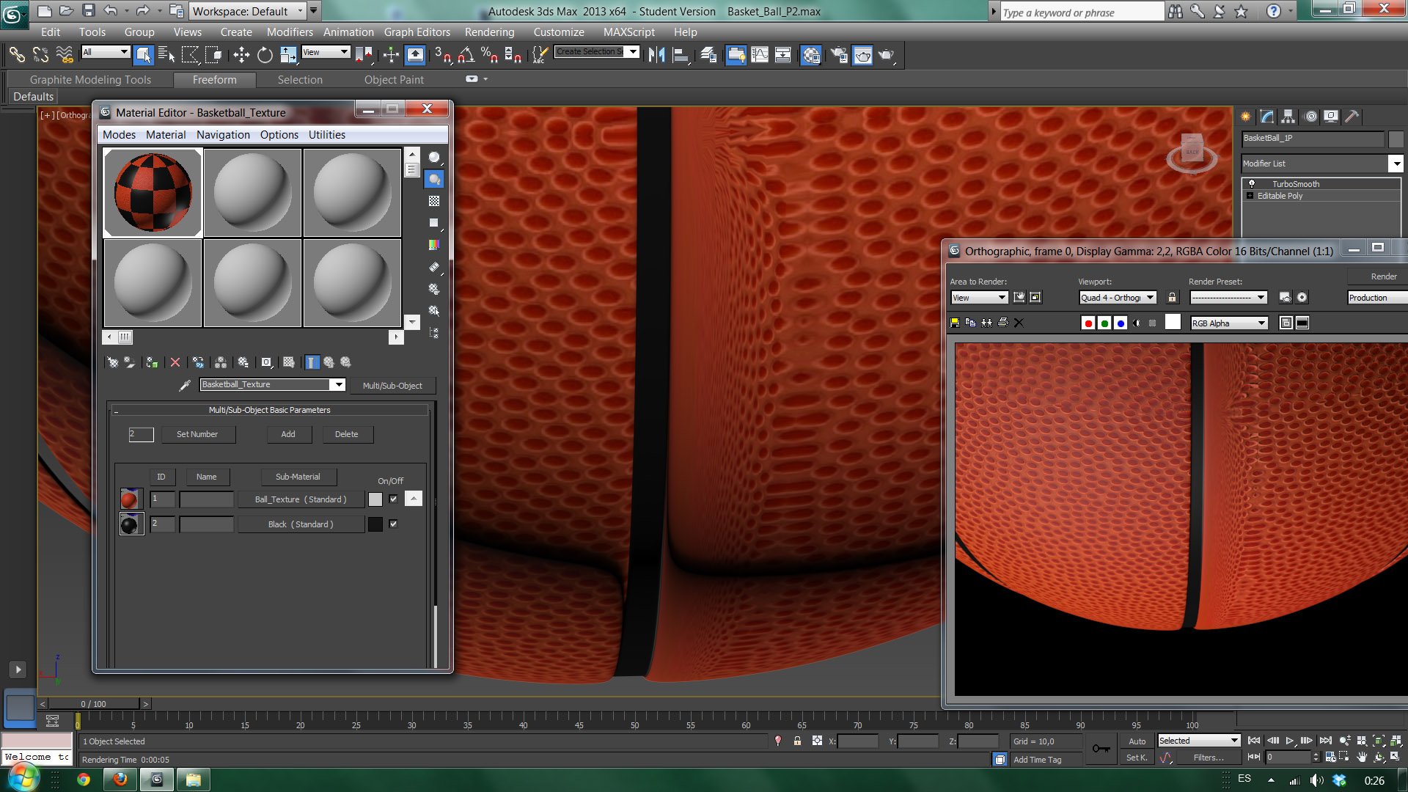Click the black color swatch for sub-material 2

375,524
